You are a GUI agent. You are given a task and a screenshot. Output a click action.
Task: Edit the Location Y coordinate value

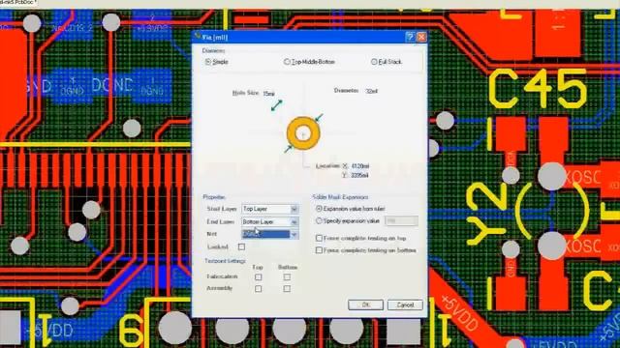359,175
